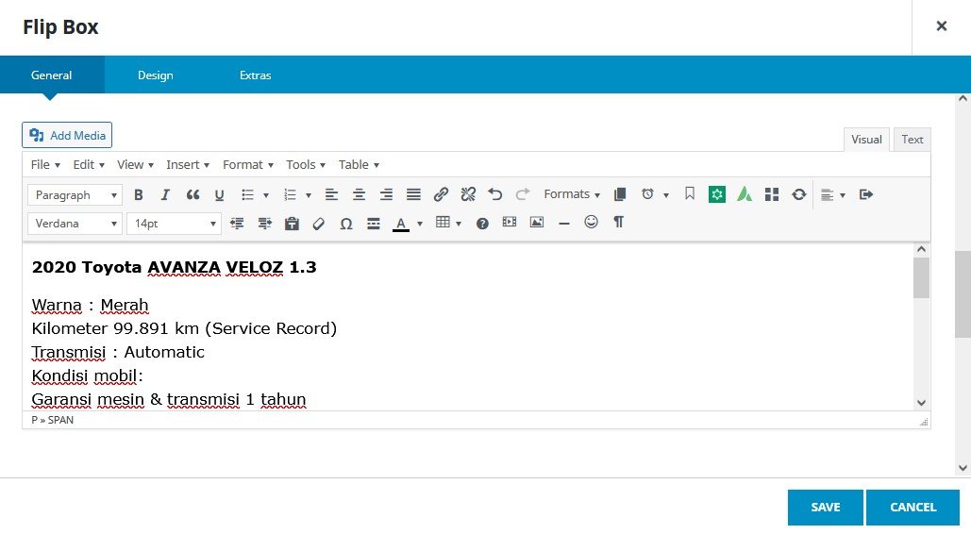Open the Paragraph format dropdown
Image resolution: width=971 pixels, height=534 pixels.
click(75, 195)
